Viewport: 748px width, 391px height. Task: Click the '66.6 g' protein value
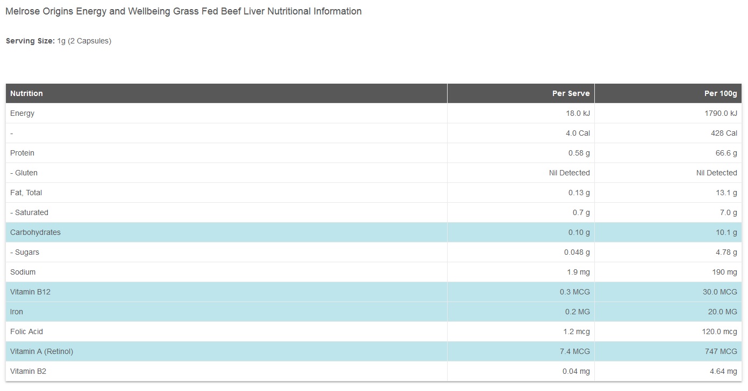pos(727,153)
